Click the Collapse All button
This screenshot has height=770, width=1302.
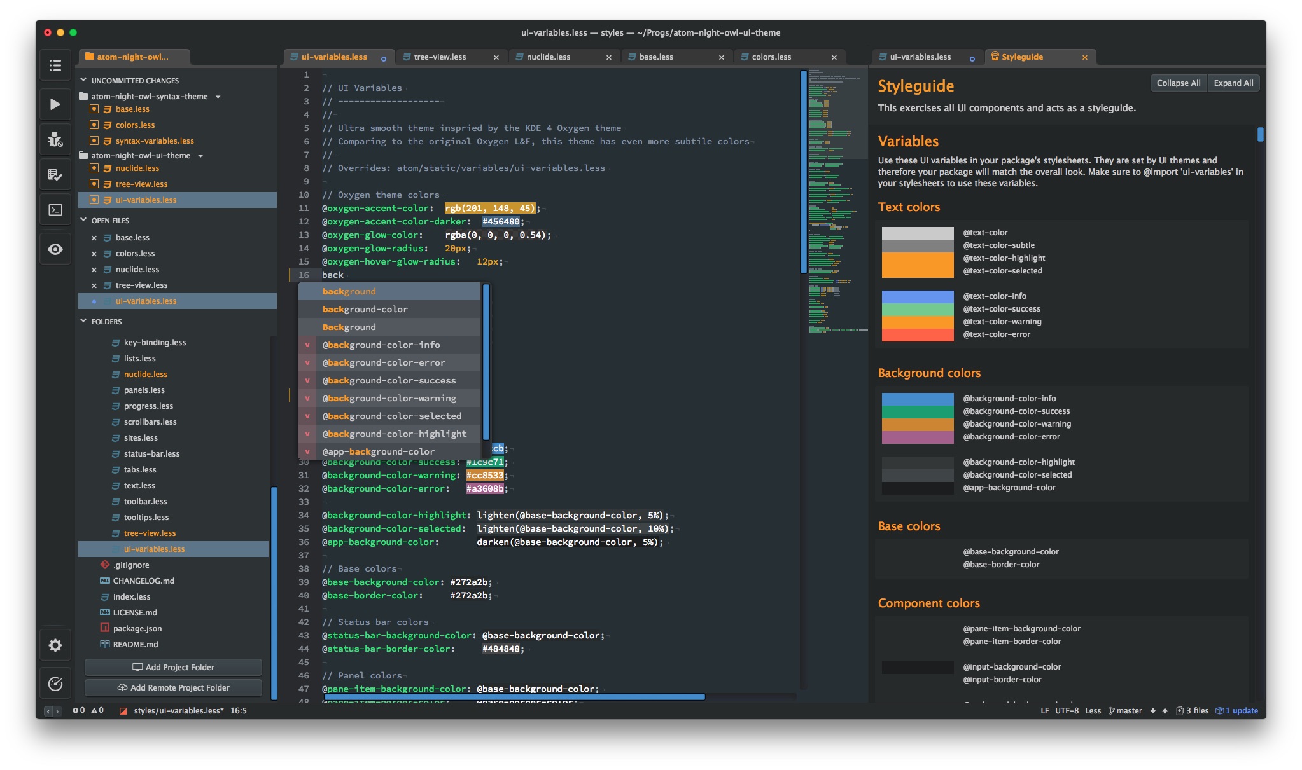pos(1178,83)
